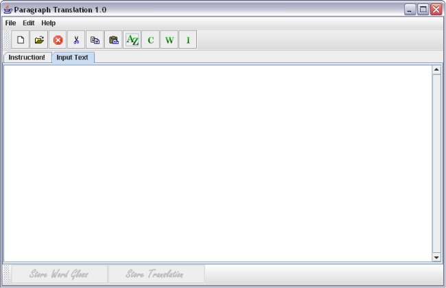Select the Input Text tab
The height and width of the screenshot is (288, 446).
(x=73, y=58)
